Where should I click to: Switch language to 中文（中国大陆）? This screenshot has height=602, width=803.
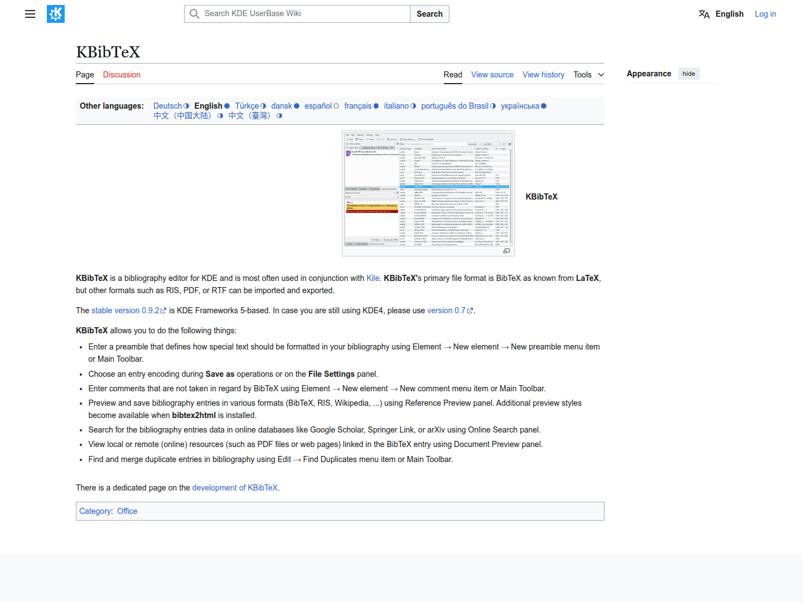[x=185, y=116]
